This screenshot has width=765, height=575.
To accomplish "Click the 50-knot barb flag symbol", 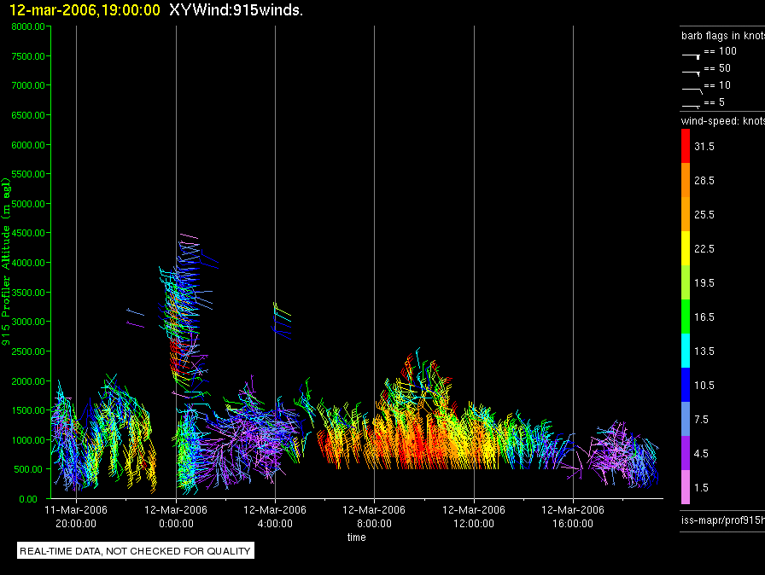I will click(x=691, y=73).
